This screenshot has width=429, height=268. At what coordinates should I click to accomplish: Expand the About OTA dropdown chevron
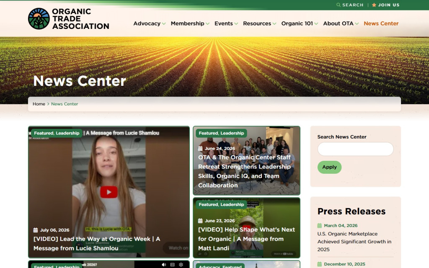pyautogui.click(x=357, y=24)
